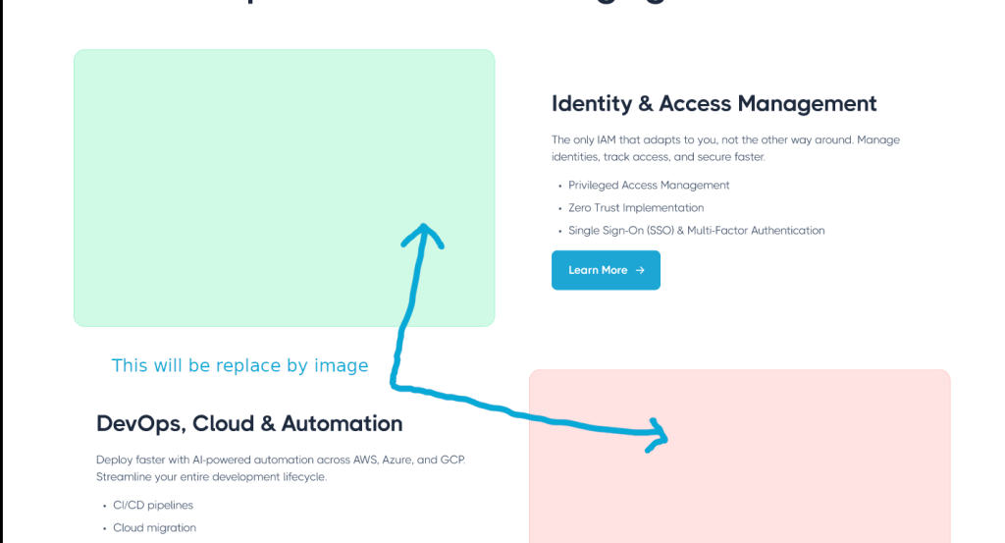Click the bullet dot before Zero Trust Implementation

[x=559, y=208]
